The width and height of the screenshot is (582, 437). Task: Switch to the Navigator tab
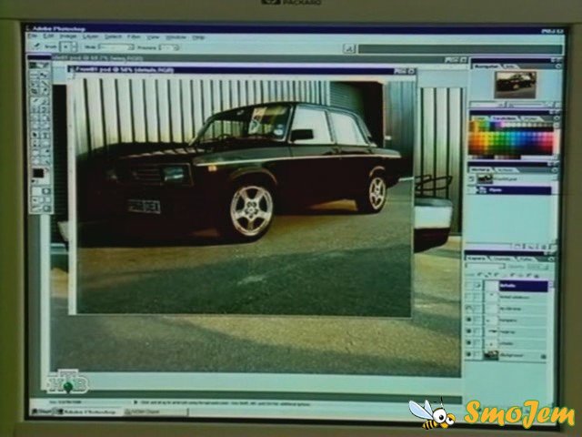pos(486,66)
